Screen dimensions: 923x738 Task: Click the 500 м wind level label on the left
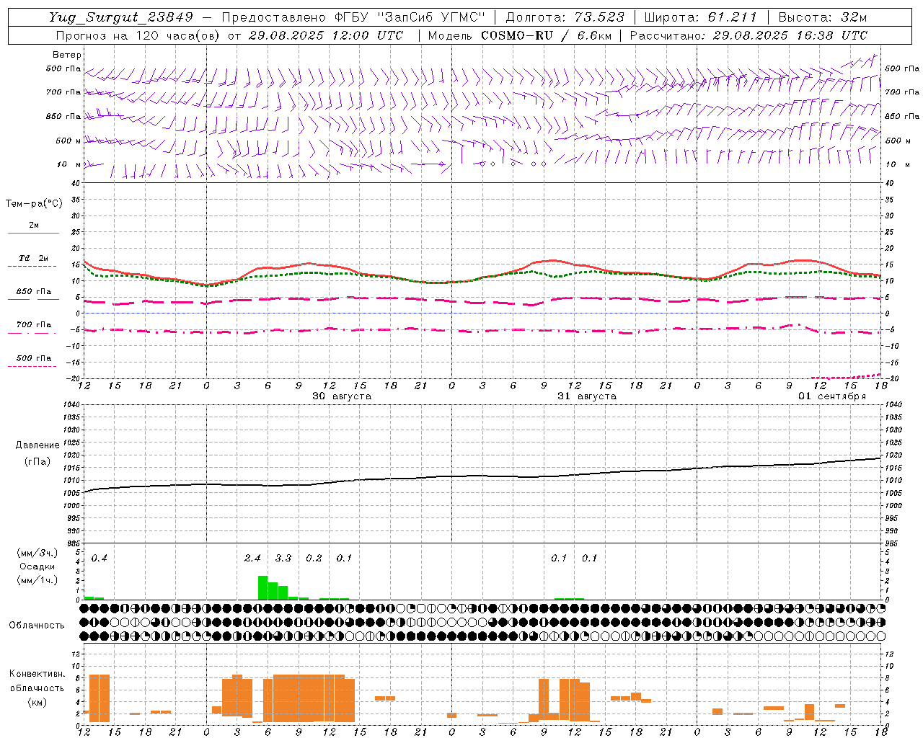(x=69, y=141)
